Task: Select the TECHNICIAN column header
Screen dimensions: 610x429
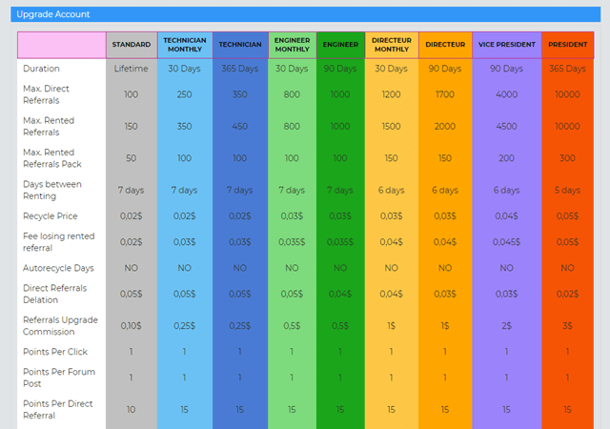Action: coord(240,45)
